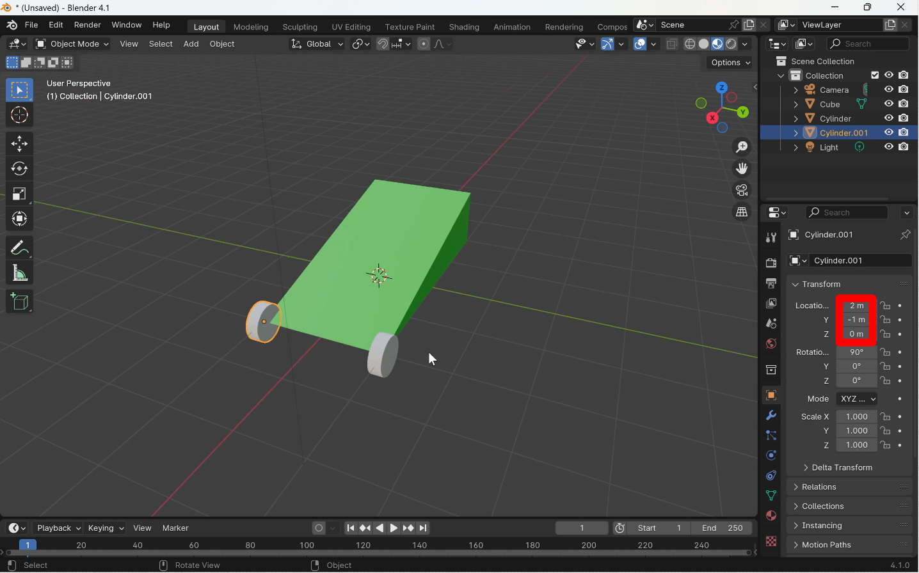Expand the Collections panel

click(x=850, y=506)
